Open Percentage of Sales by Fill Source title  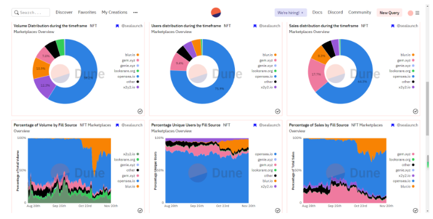[x=319, y=125]
